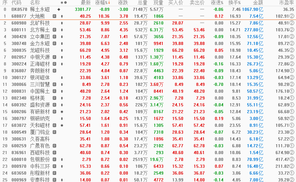This screenshot has height=182, width=296.
Task: Click the latest price 3381.77
Action: coord(83,9)
